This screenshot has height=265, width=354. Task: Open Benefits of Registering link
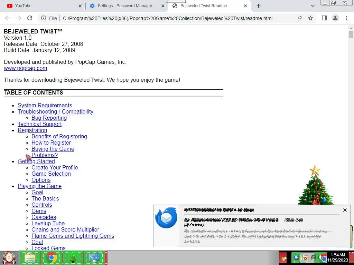tap(59, 137)
